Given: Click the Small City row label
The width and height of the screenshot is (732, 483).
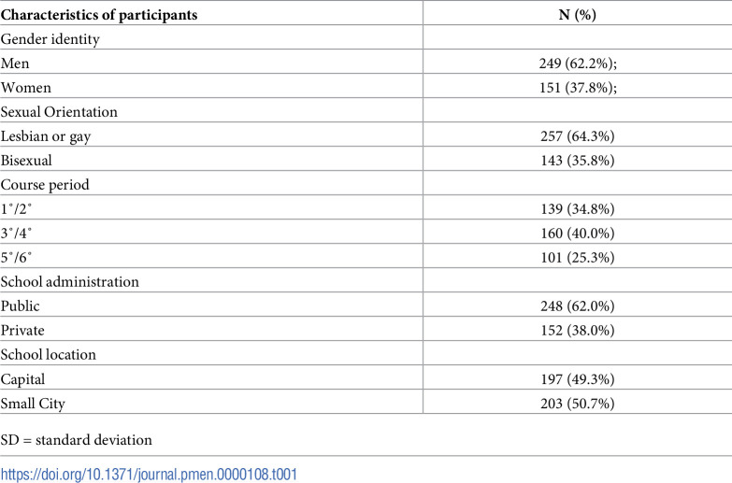Looking at the screenshot, I should [33, 404].
